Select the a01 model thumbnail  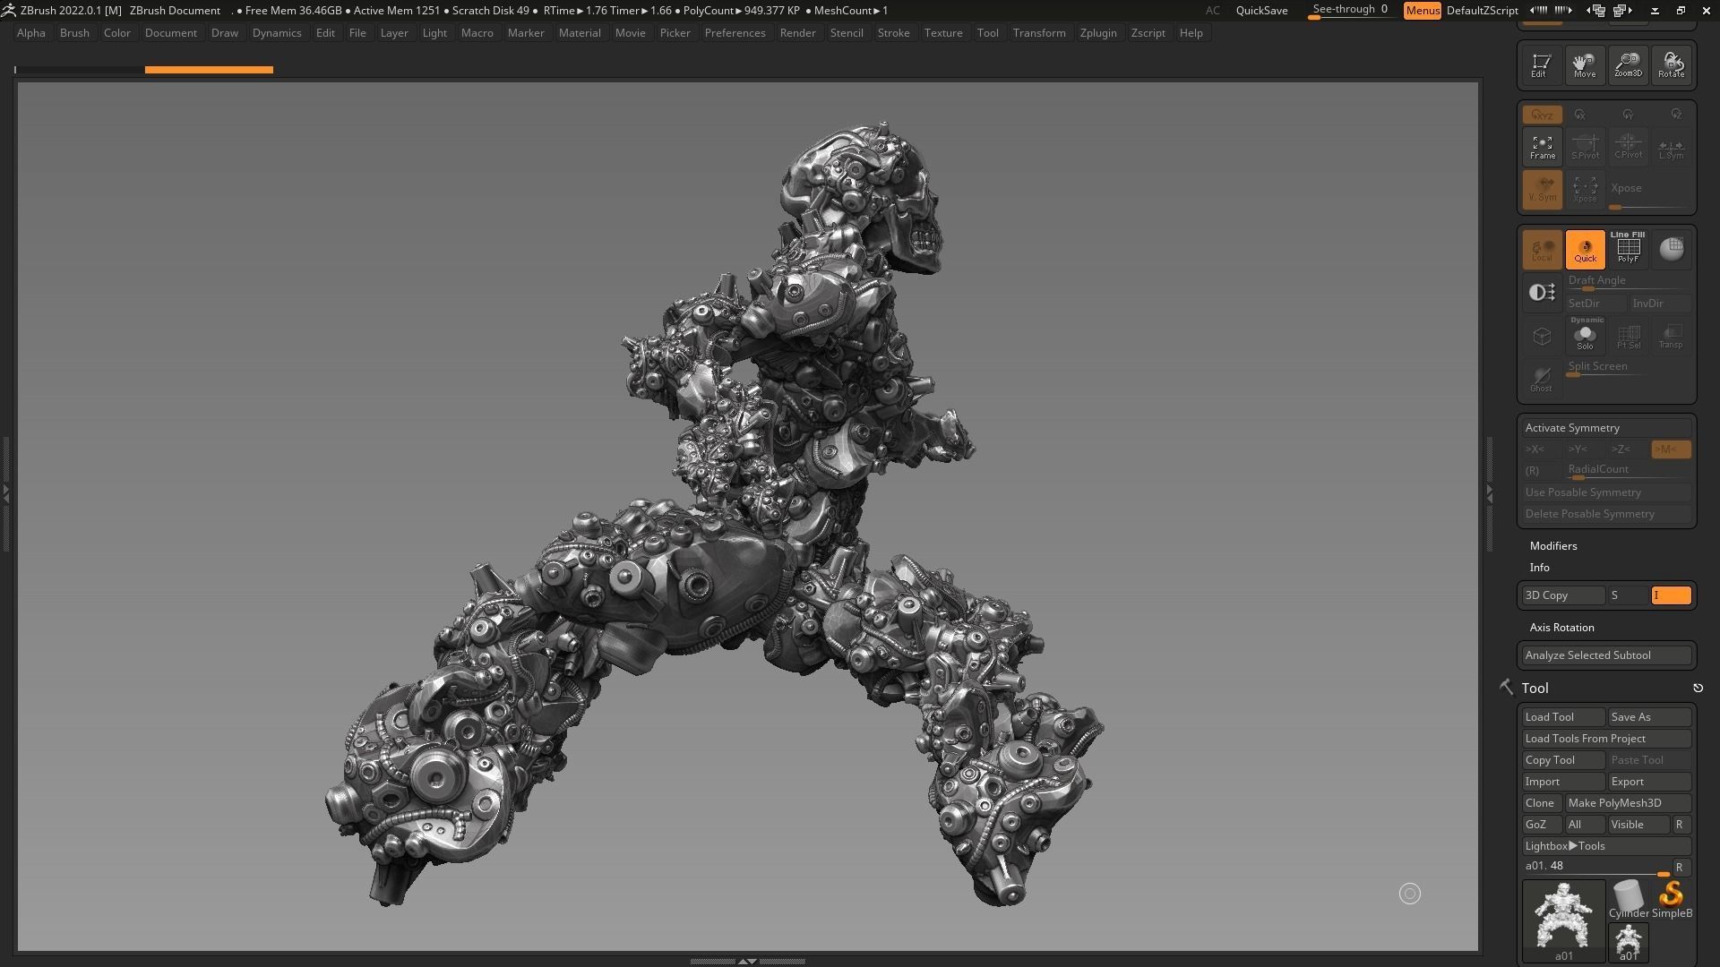click(1563, 918)
